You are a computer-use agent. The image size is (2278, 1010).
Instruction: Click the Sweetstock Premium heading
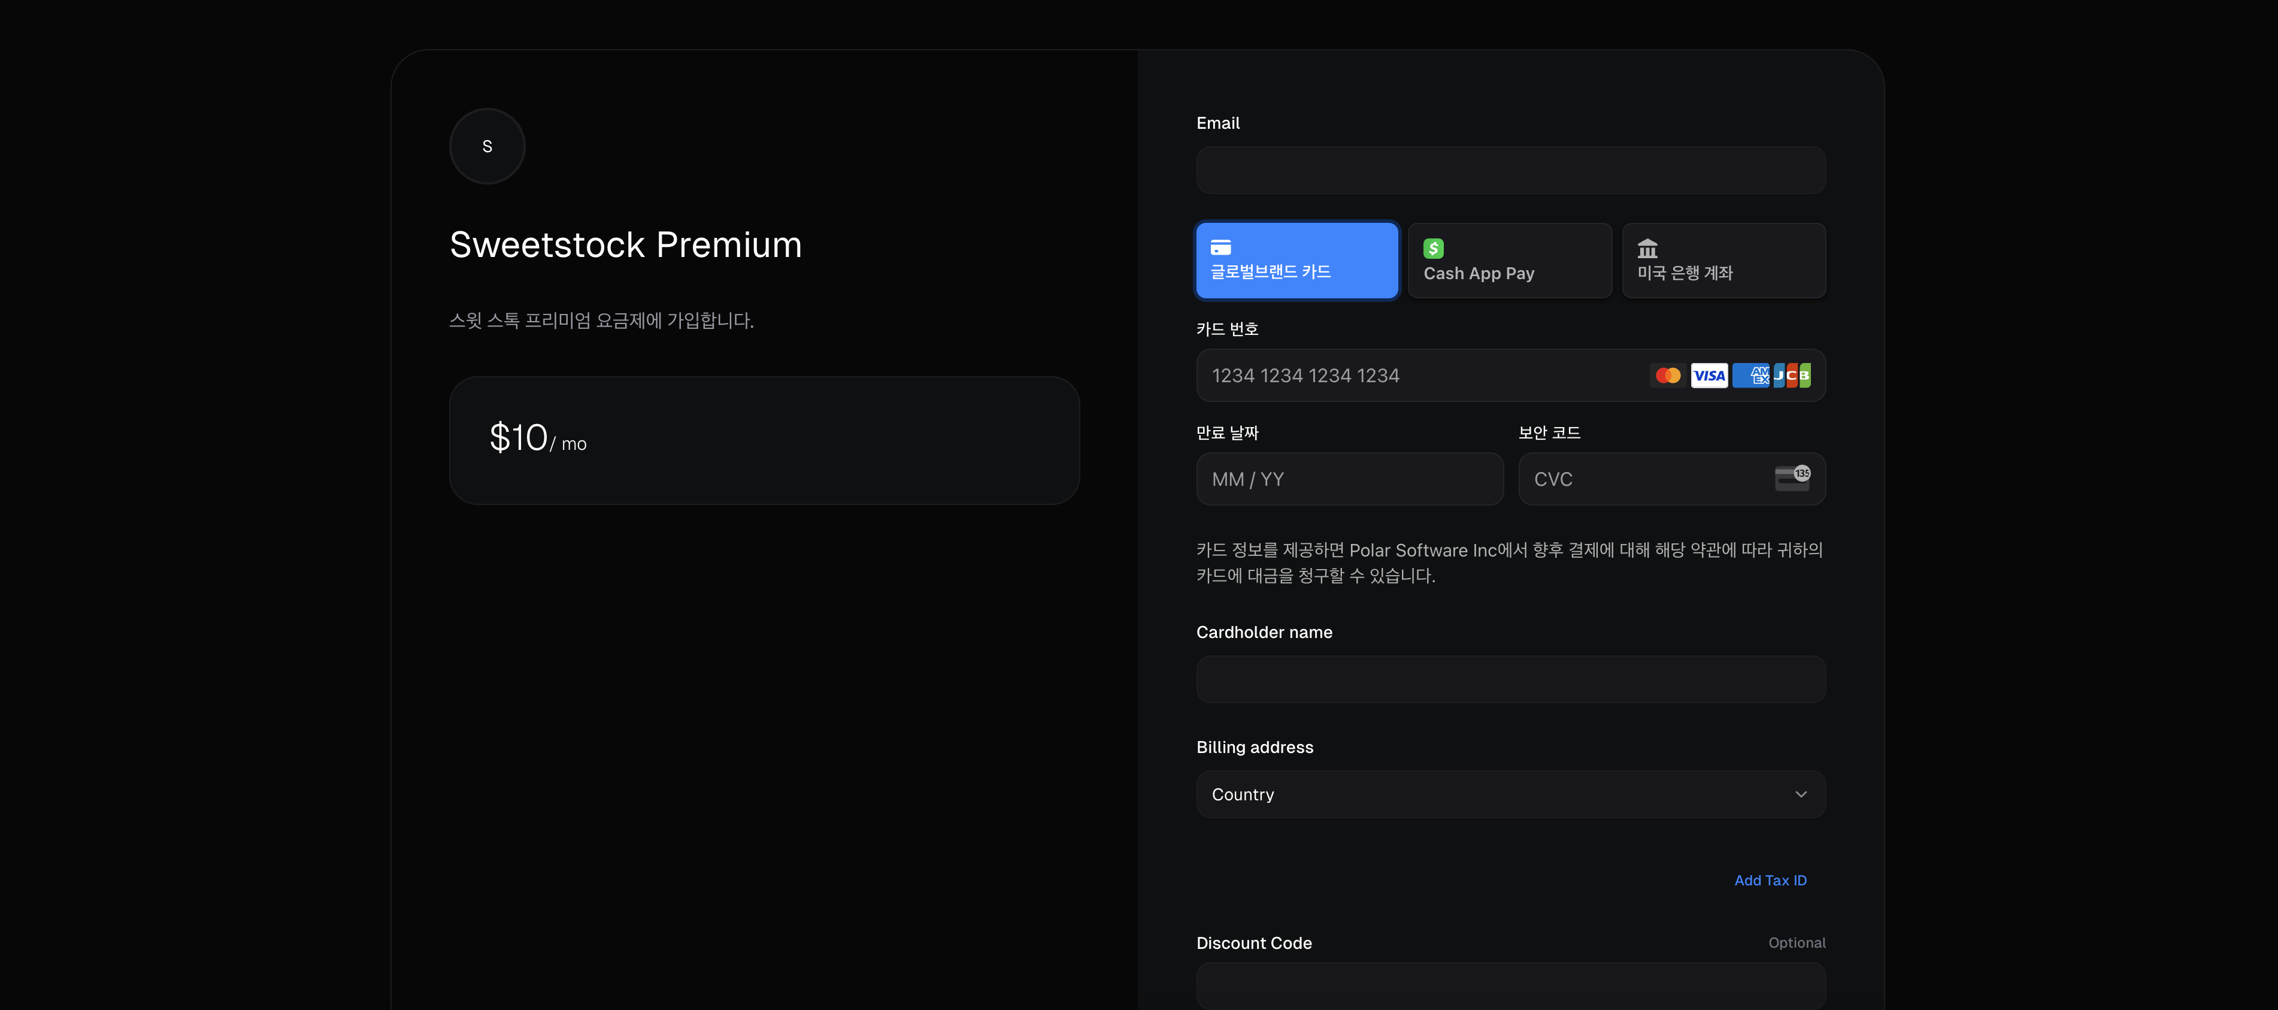pos(625,245)
